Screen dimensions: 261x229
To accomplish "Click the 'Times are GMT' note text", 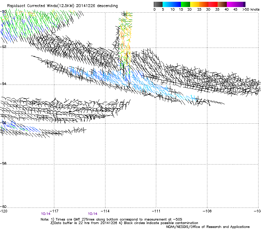I will (x=68, y=219).
